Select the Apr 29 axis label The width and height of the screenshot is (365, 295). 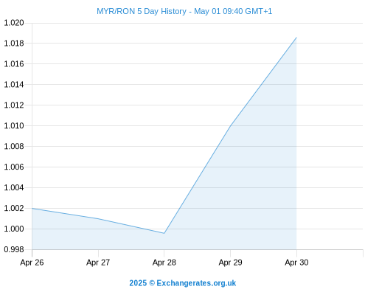(x=230, y=263)
